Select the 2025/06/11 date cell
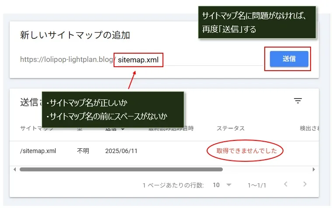Image resolution: width=332 pixels, height=208 pixels. 121,151
